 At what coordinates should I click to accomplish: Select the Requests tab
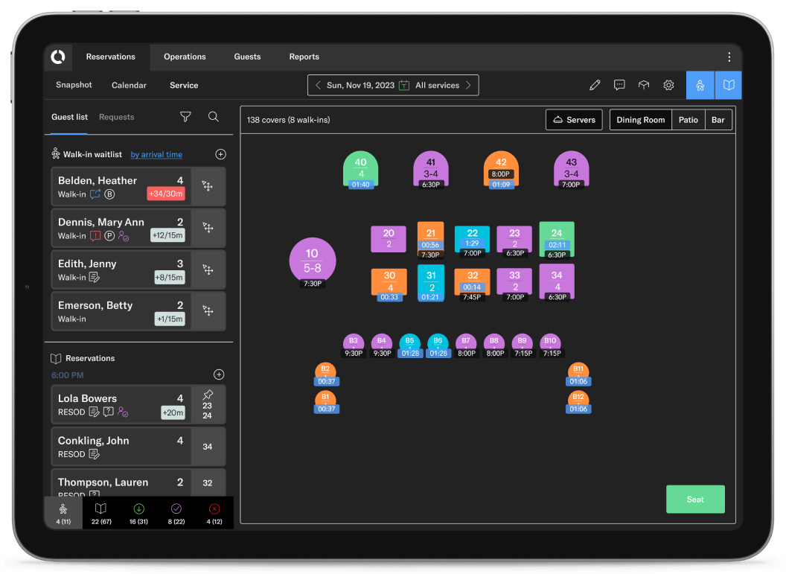[117, 117]
